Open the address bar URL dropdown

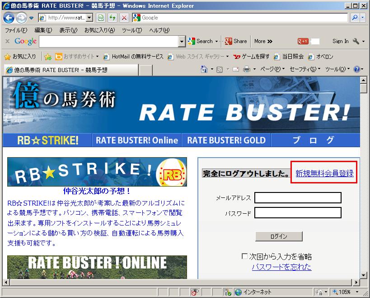[x=89, y=18]
